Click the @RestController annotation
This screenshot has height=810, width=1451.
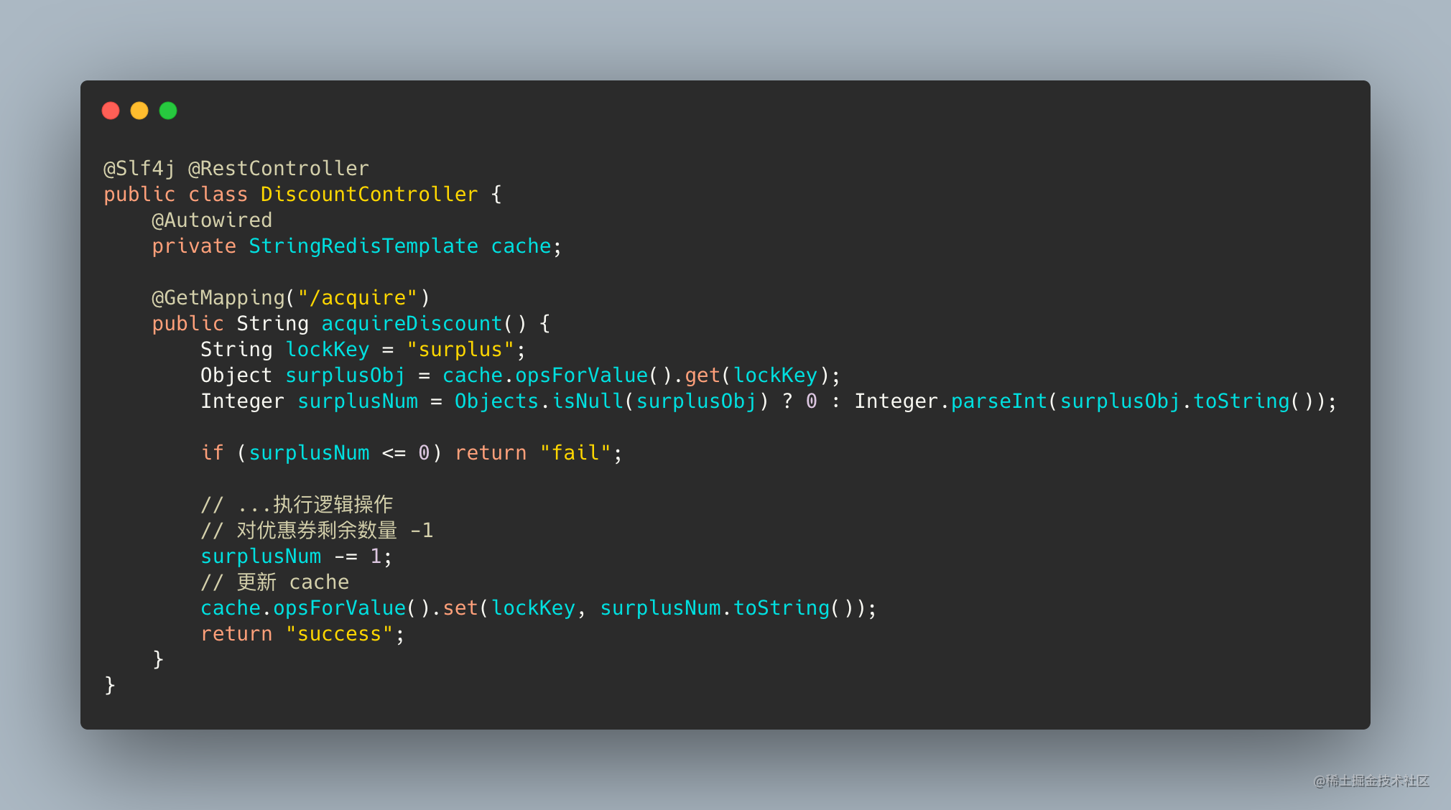279,169
